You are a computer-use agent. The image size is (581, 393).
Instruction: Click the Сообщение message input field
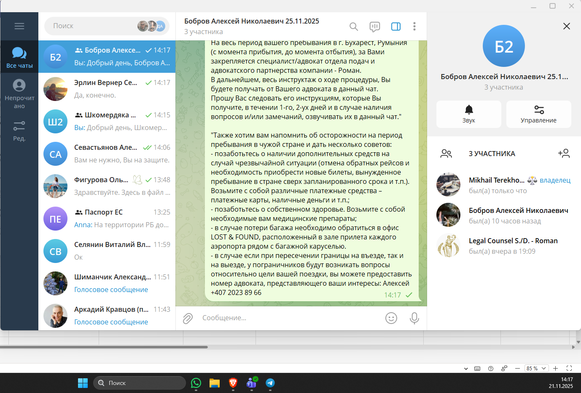pyautogui.click(x=290, y=318)
